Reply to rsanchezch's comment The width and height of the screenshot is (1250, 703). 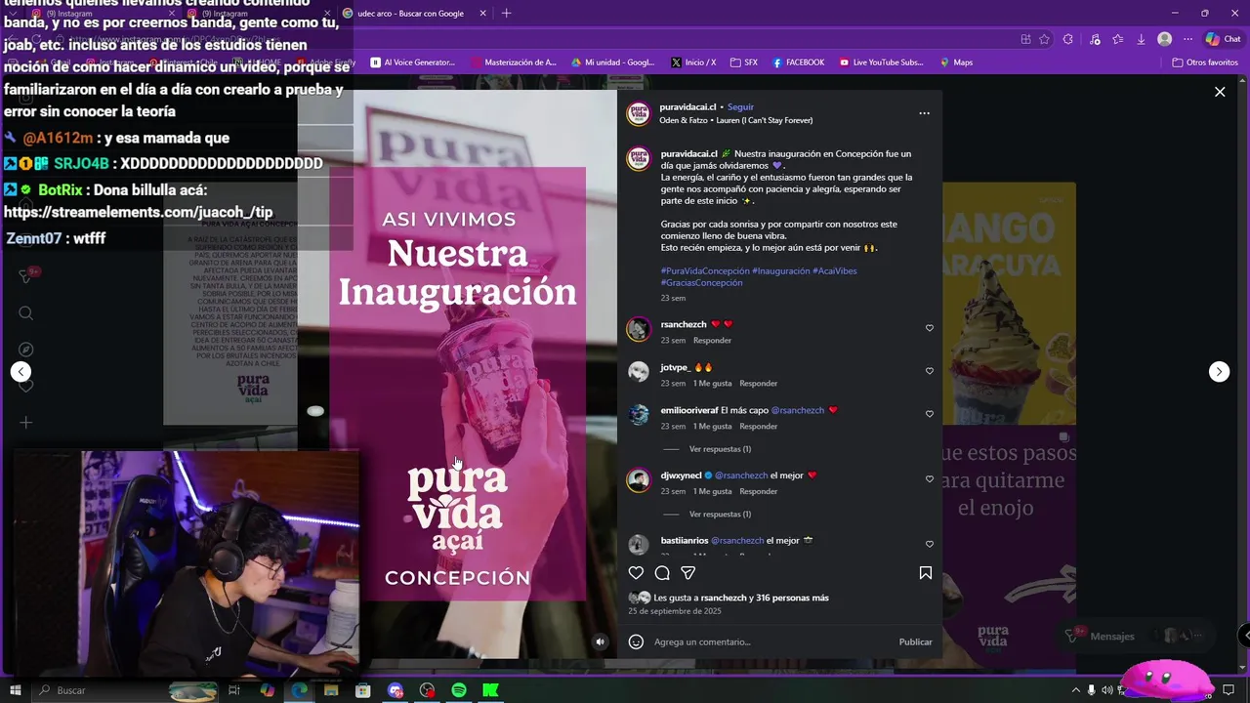[x=712, y=341]
